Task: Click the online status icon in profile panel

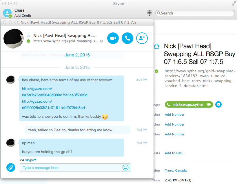Action: coord(156,71)
